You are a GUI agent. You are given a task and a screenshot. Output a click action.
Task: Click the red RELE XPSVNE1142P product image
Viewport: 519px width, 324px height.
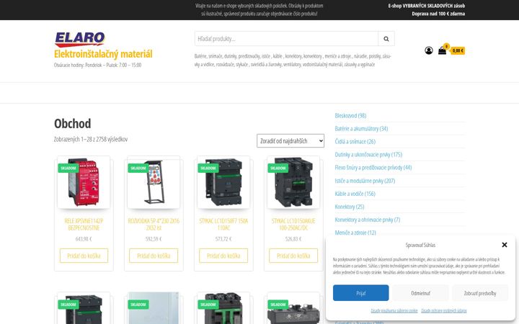tap(84, 182)
